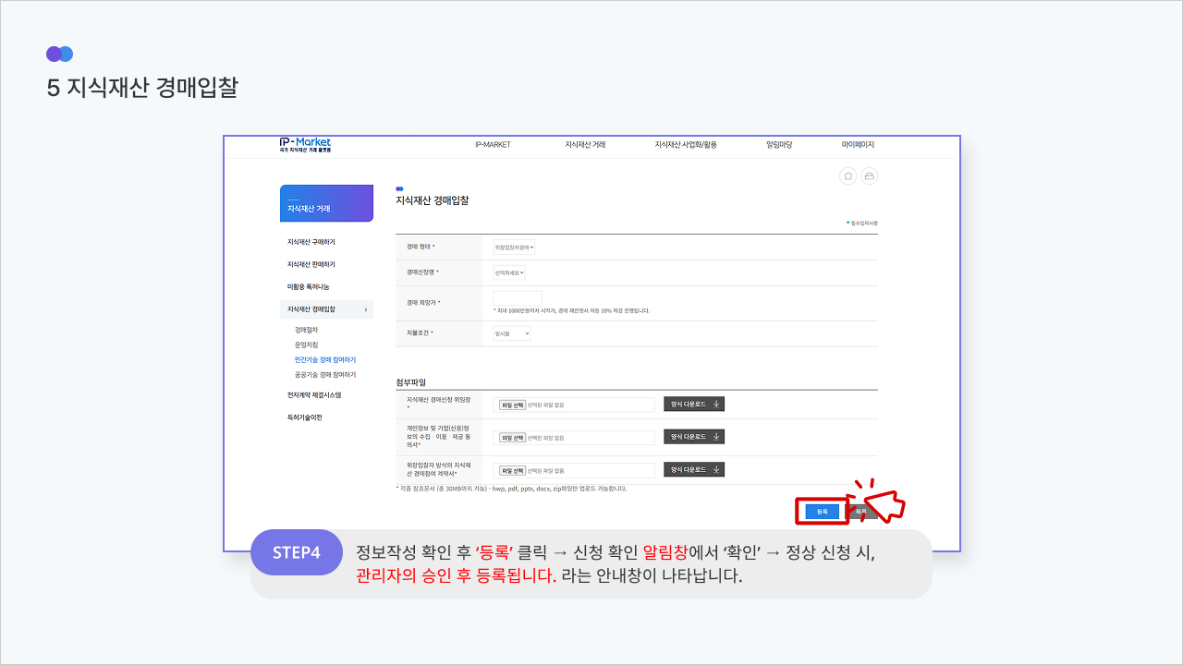The image size is (1183, 665).
Task: Open 전자계약 체결시스템 sidebar item
Action: click(x=314, y=395)
